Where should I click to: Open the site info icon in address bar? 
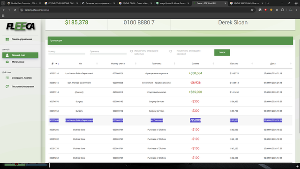tap(22, 10)
